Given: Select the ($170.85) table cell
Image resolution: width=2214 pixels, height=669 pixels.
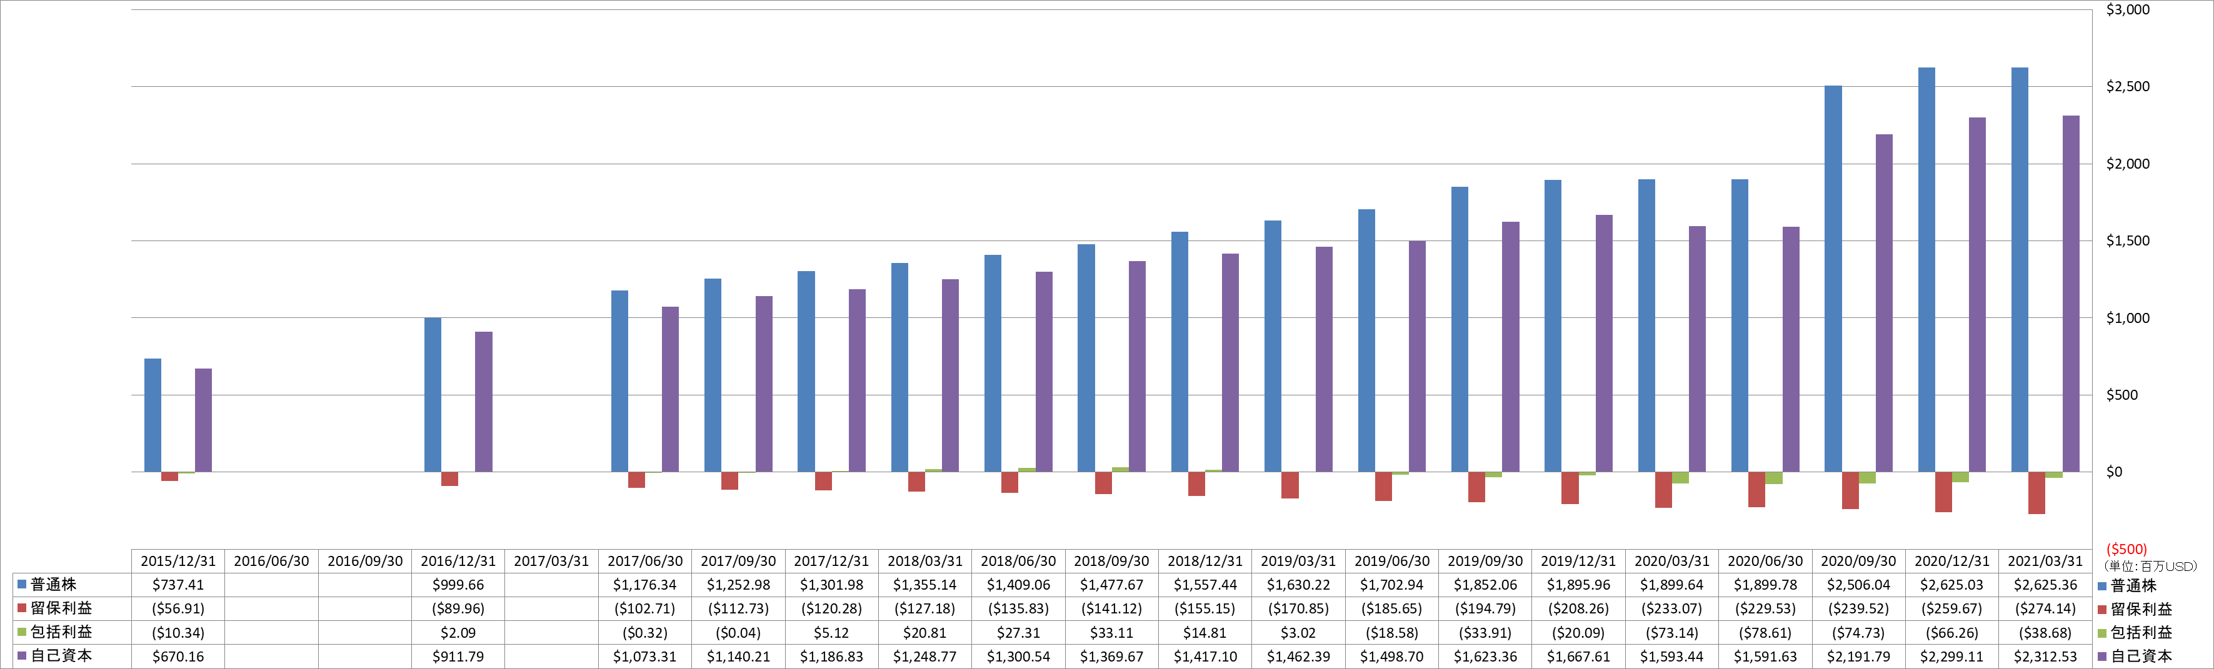Looking at the screenshot, I should point(1298,608).
